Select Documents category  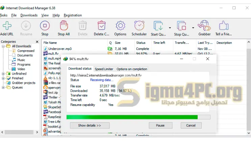coord(25,55)
